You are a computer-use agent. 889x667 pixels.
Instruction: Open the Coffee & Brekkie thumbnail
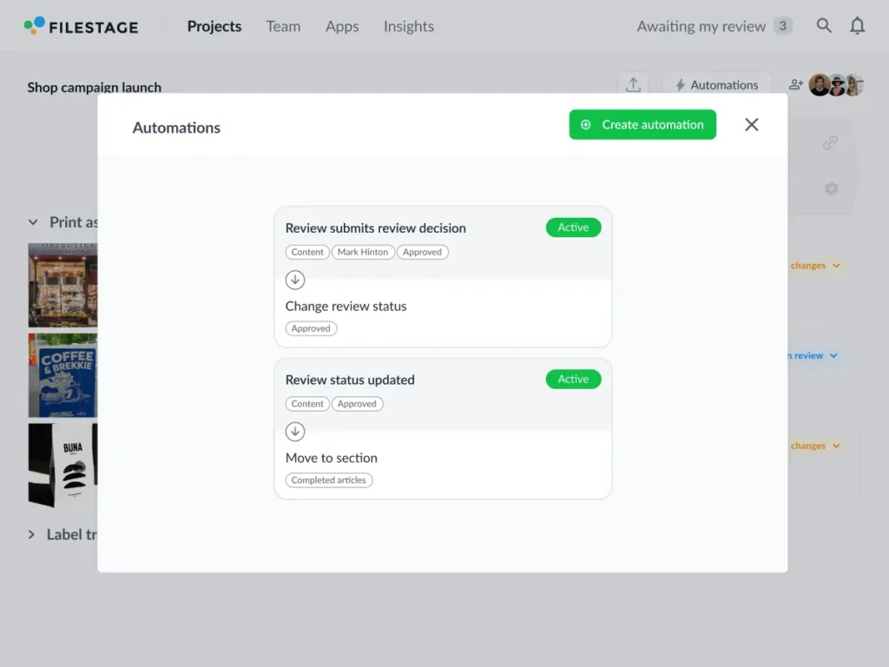(x=63, y=375)
